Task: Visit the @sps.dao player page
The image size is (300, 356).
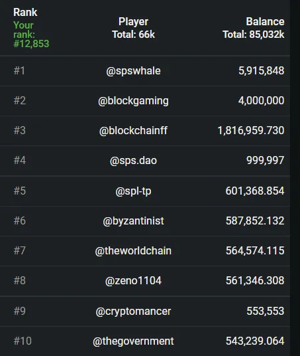Action: click(133, 161)
